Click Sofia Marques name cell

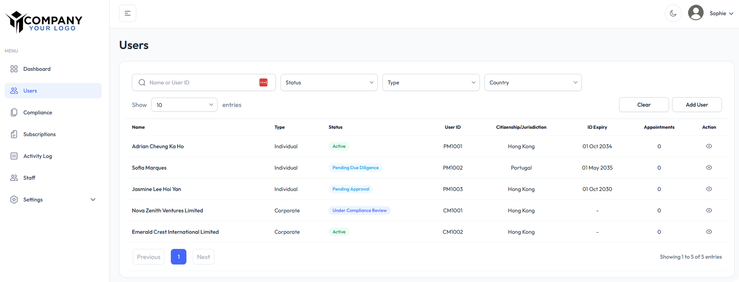click(149, 168)
